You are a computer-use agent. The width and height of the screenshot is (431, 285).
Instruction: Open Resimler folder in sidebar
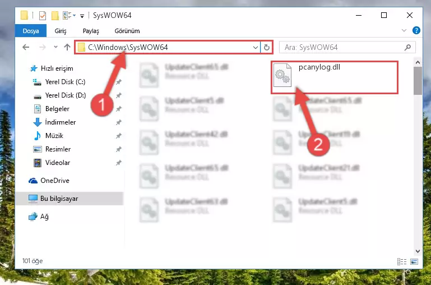52,149
